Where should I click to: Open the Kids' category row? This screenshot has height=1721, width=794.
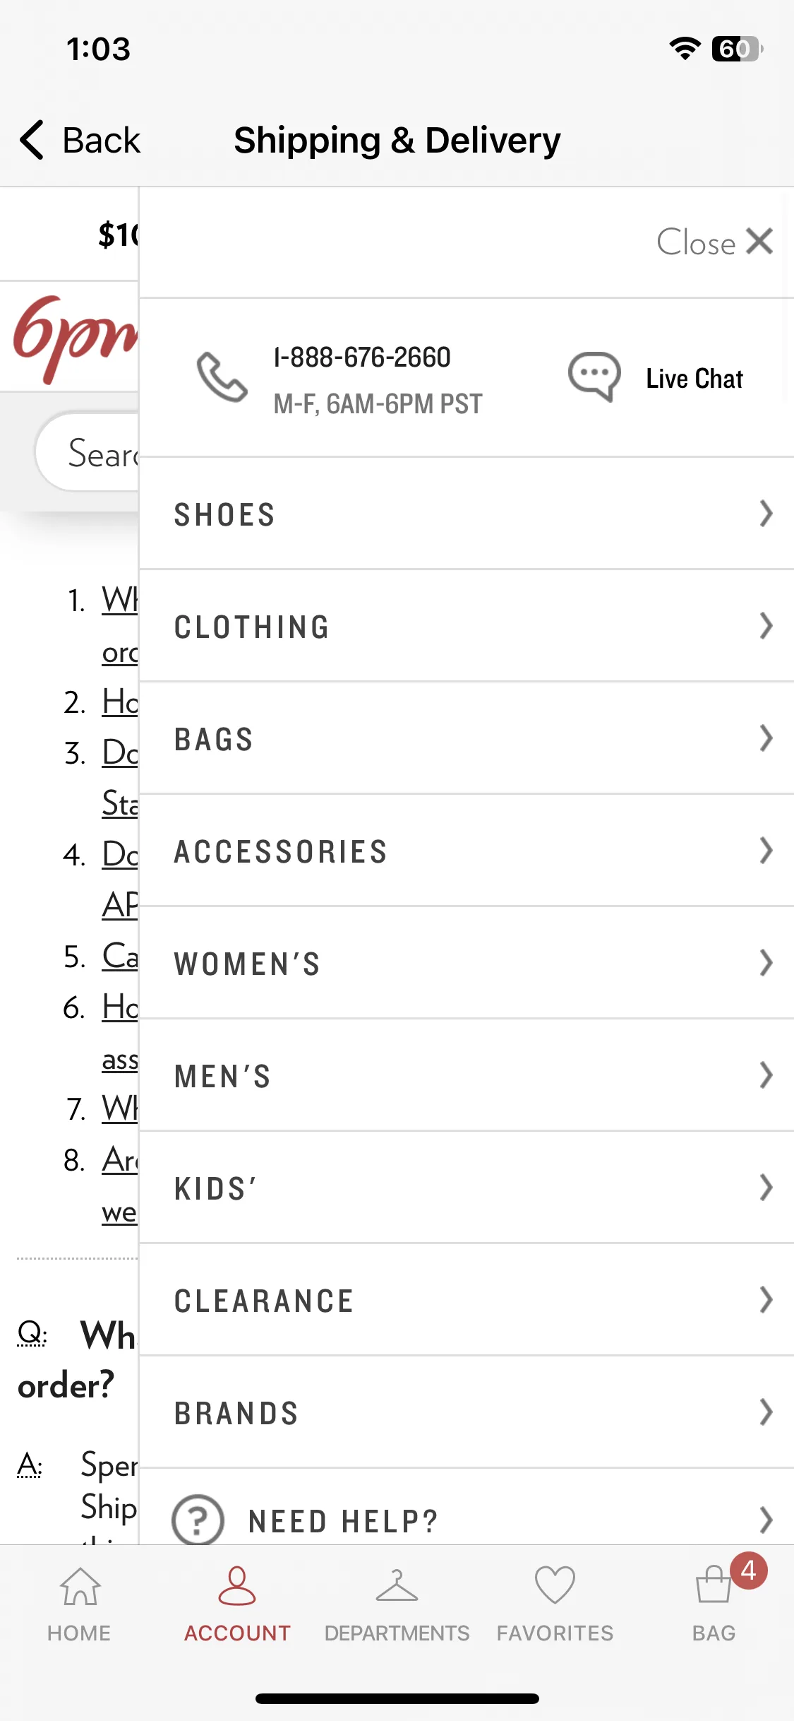tap(467, 1188)
